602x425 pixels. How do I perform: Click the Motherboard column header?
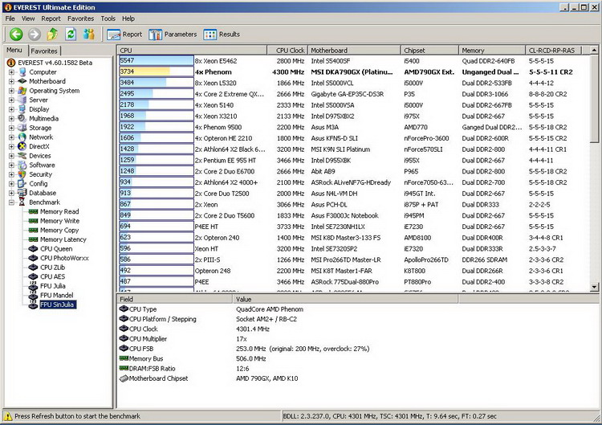click(329, 50)
